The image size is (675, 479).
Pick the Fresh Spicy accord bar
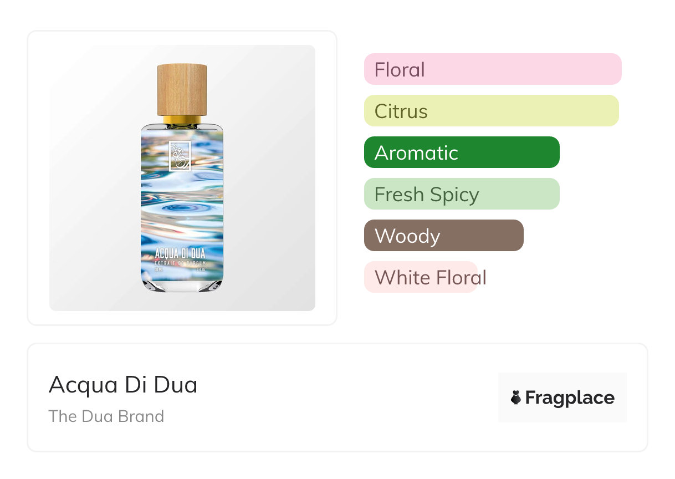[461, 194]
